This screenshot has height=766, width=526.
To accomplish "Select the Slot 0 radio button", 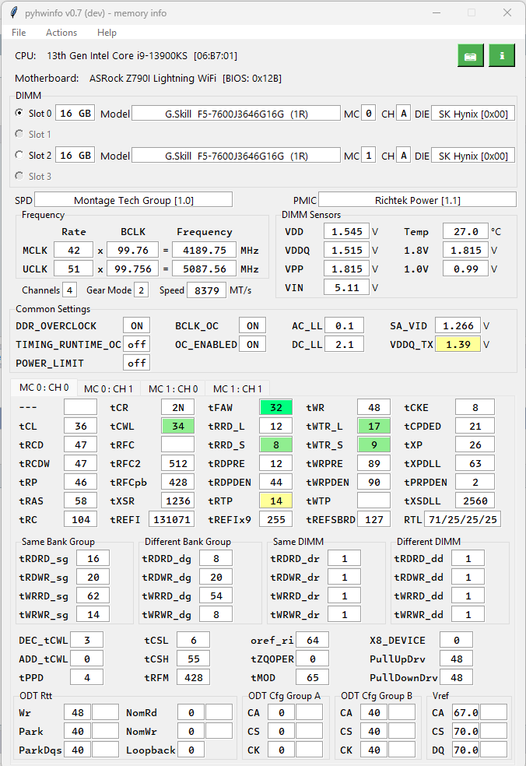I will pos(19,113).
